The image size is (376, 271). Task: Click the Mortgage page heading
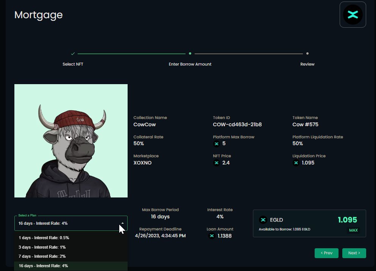[39, 15]
